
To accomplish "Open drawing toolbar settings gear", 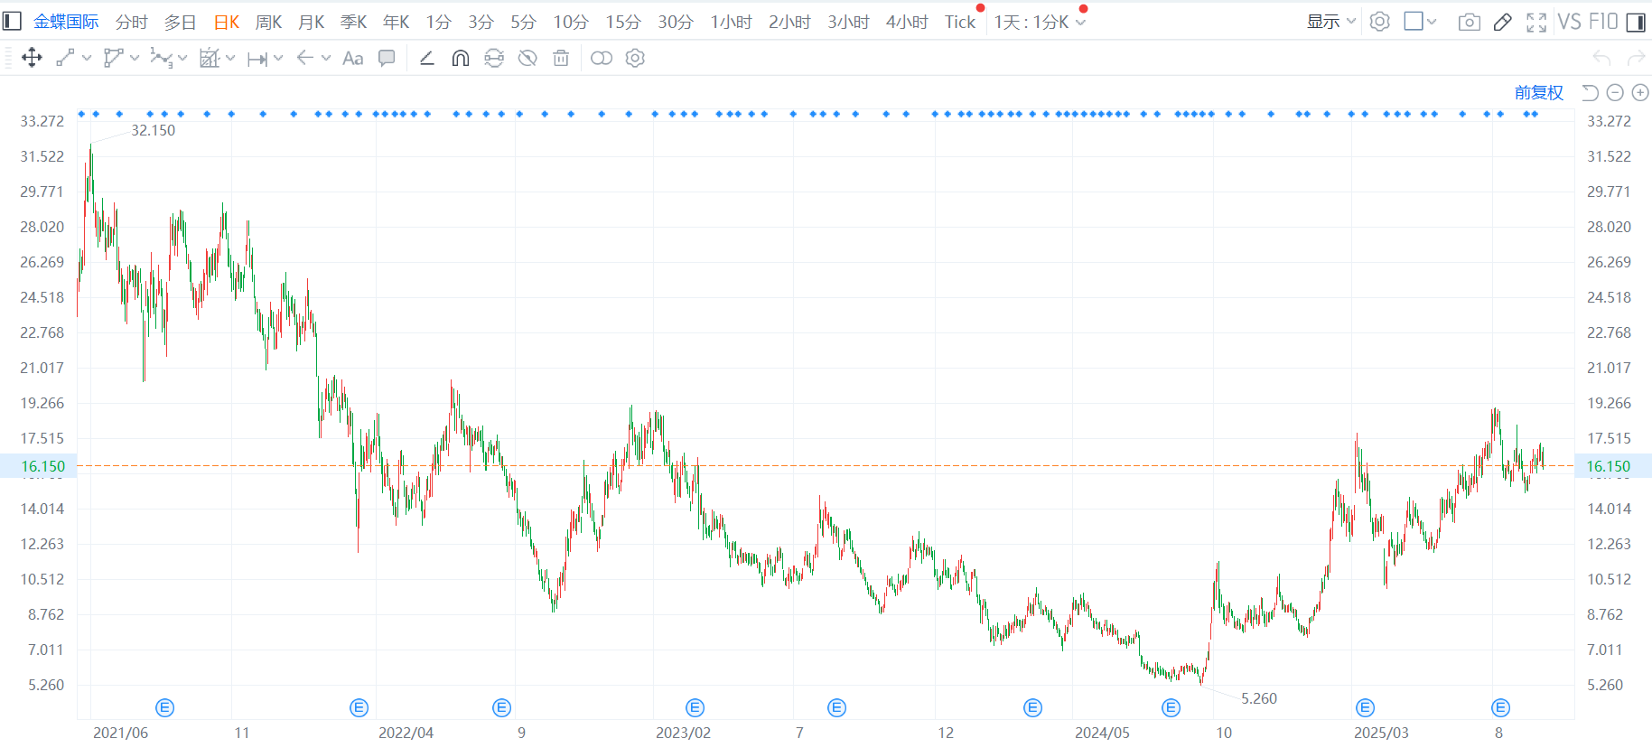I will pos(635,59).
